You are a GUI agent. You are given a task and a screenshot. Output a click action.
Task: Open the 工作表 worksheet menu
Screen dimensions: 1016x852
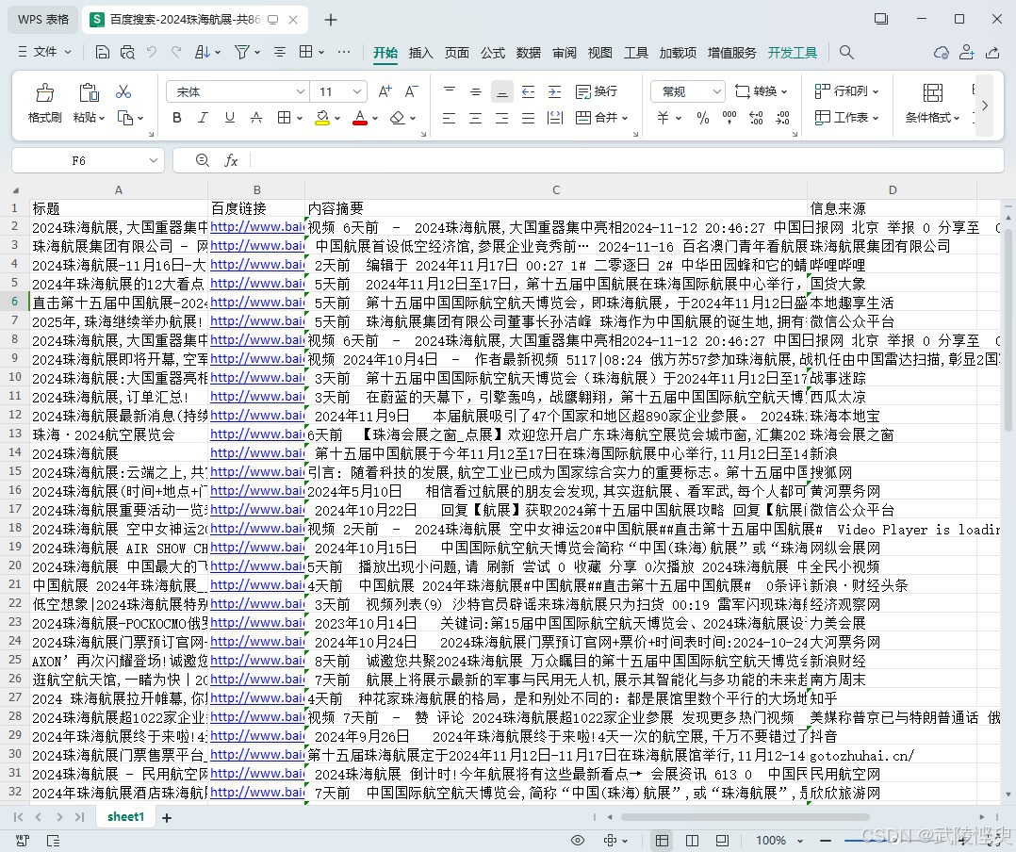[846, 118]
